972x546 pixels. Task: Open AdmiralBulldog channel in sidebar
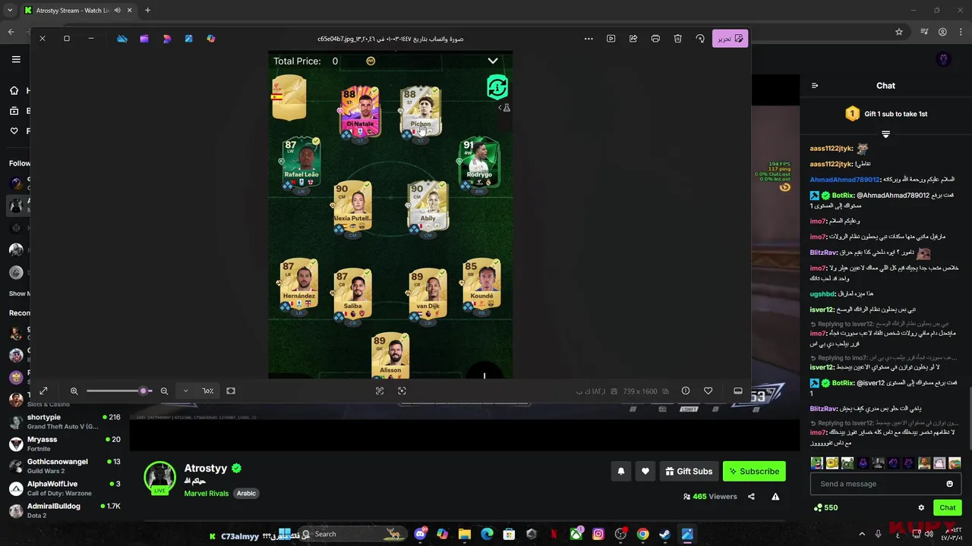(x=65, y=510)
